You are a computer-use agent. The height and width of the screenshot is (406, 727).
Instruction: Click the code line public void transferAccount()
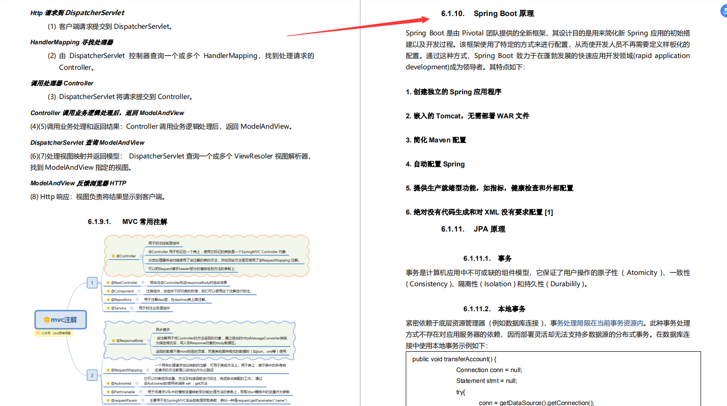pos(454,359)
